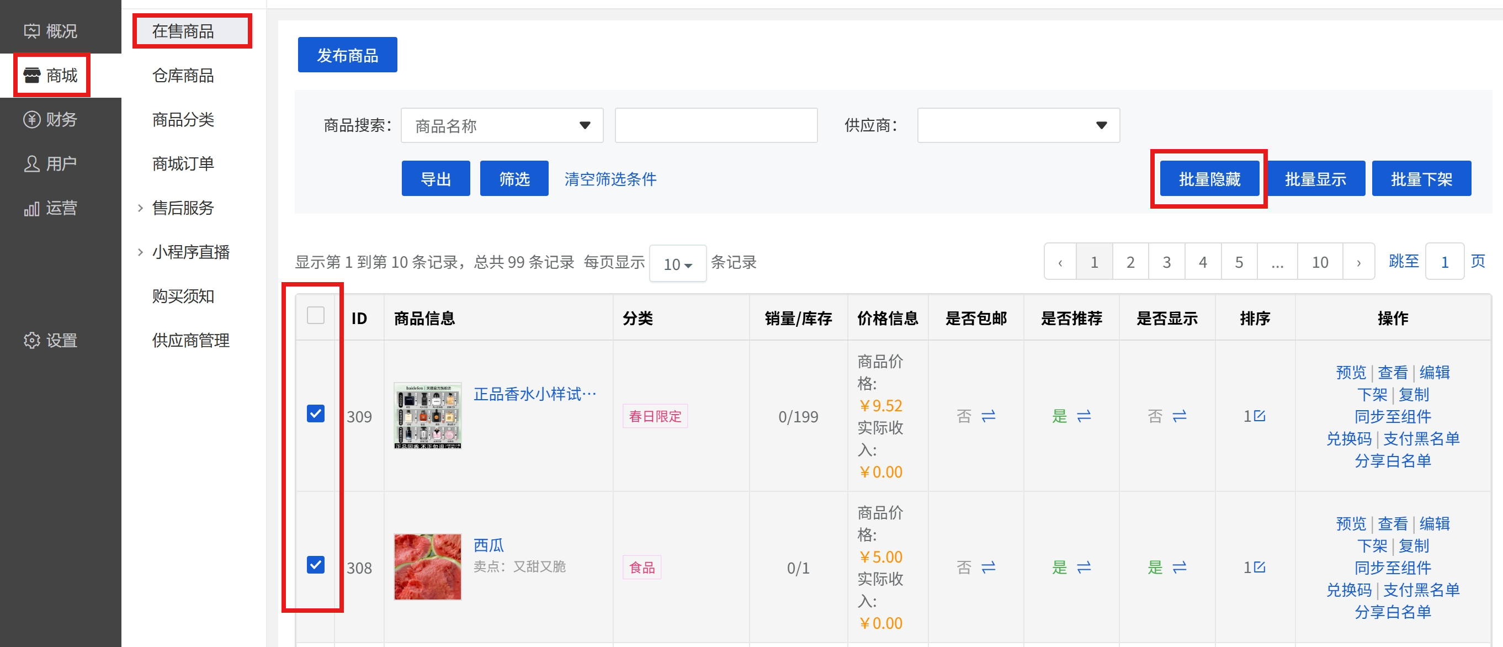Click 清空筛选条件 link
The width and height of the screenshot is (1503, 647).
[610, 179]
